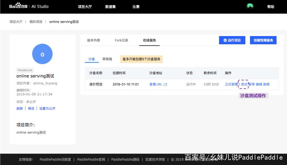Image resolution: width=287 pixels, height=165 pixels.
Task: Click 正式部署 for the 房价预测 sandbox
Action: pyautogui.click(x=231, y=84)
